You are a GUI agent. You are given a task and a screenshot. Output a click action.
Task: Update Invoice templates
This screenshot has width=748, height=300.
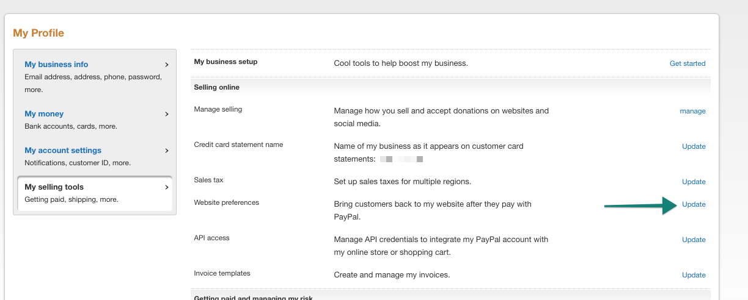[x=694, y=275]
